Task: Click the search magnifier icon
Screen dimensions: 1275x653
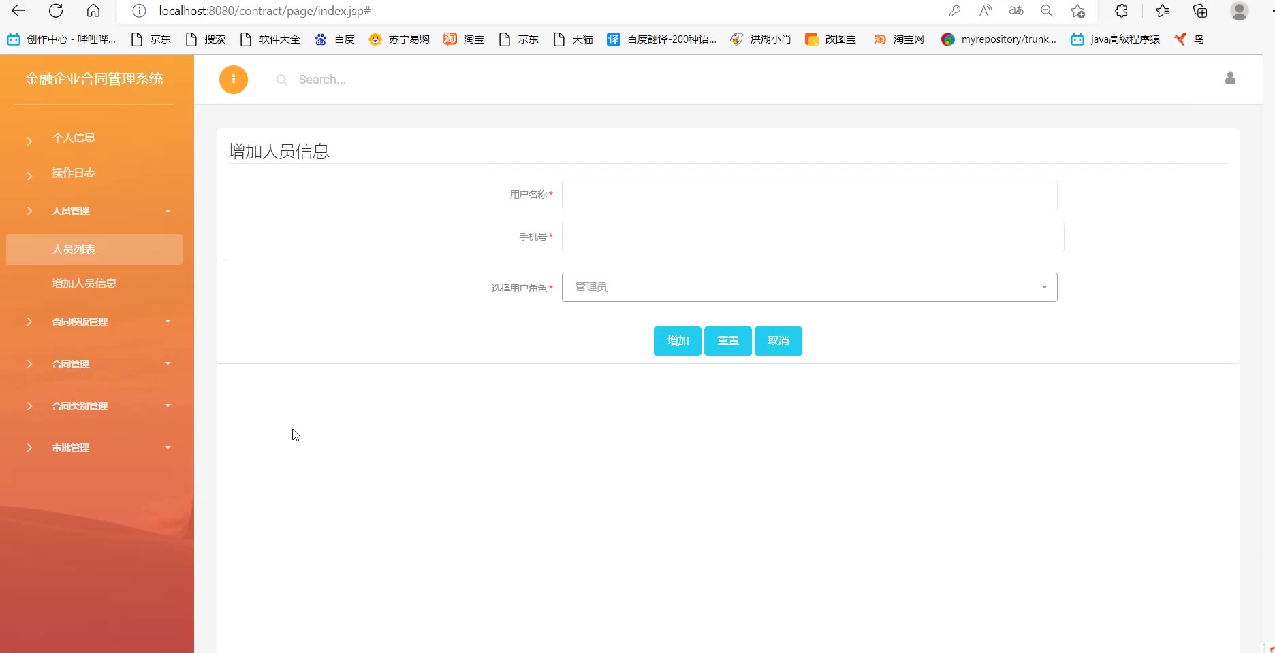Action: [281, 80]
